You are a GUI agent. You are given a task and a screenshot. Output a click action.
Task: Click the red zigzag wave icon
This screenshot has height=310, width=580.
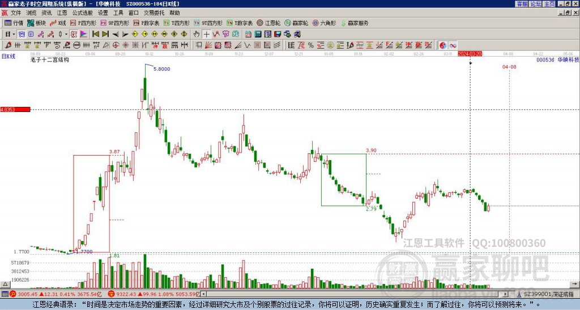(216, 34)
